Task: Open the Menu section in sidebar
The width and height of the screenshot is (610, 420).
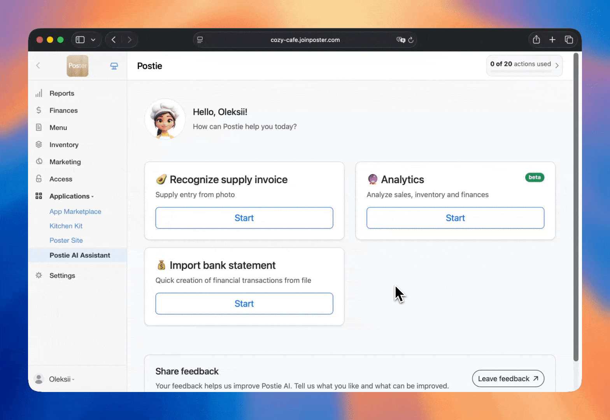Action: pos(58,128)
